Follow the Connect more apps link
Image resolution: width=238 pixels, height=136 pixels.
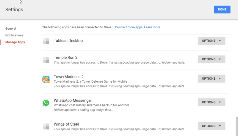(x=129, y=27)
